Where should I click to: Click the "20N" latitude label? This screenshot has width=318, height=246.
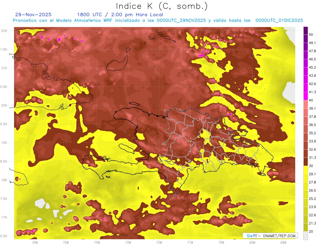(5, 105)
